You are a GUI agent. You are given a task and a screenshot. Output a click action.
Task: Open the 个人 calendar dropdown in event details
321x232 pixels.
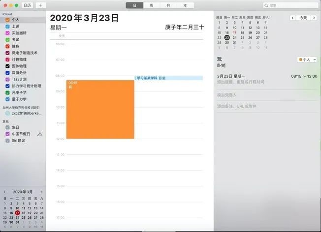pos(307,59)
